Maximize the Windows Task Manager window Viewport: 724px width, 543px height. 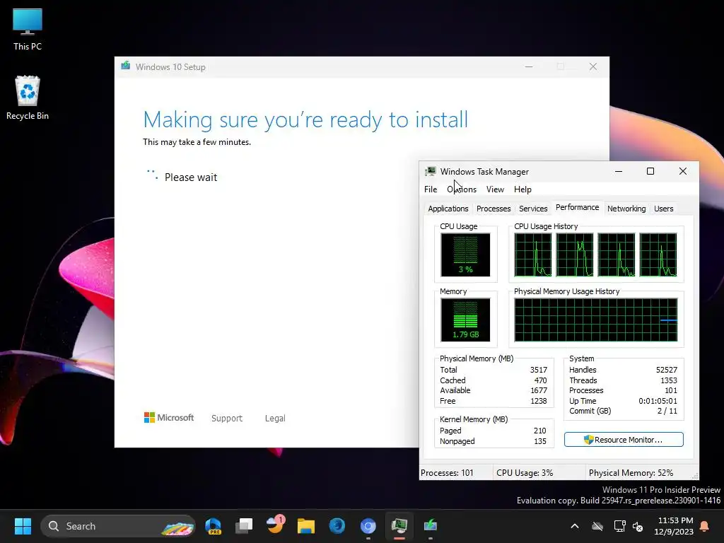[x=650, y=171]
